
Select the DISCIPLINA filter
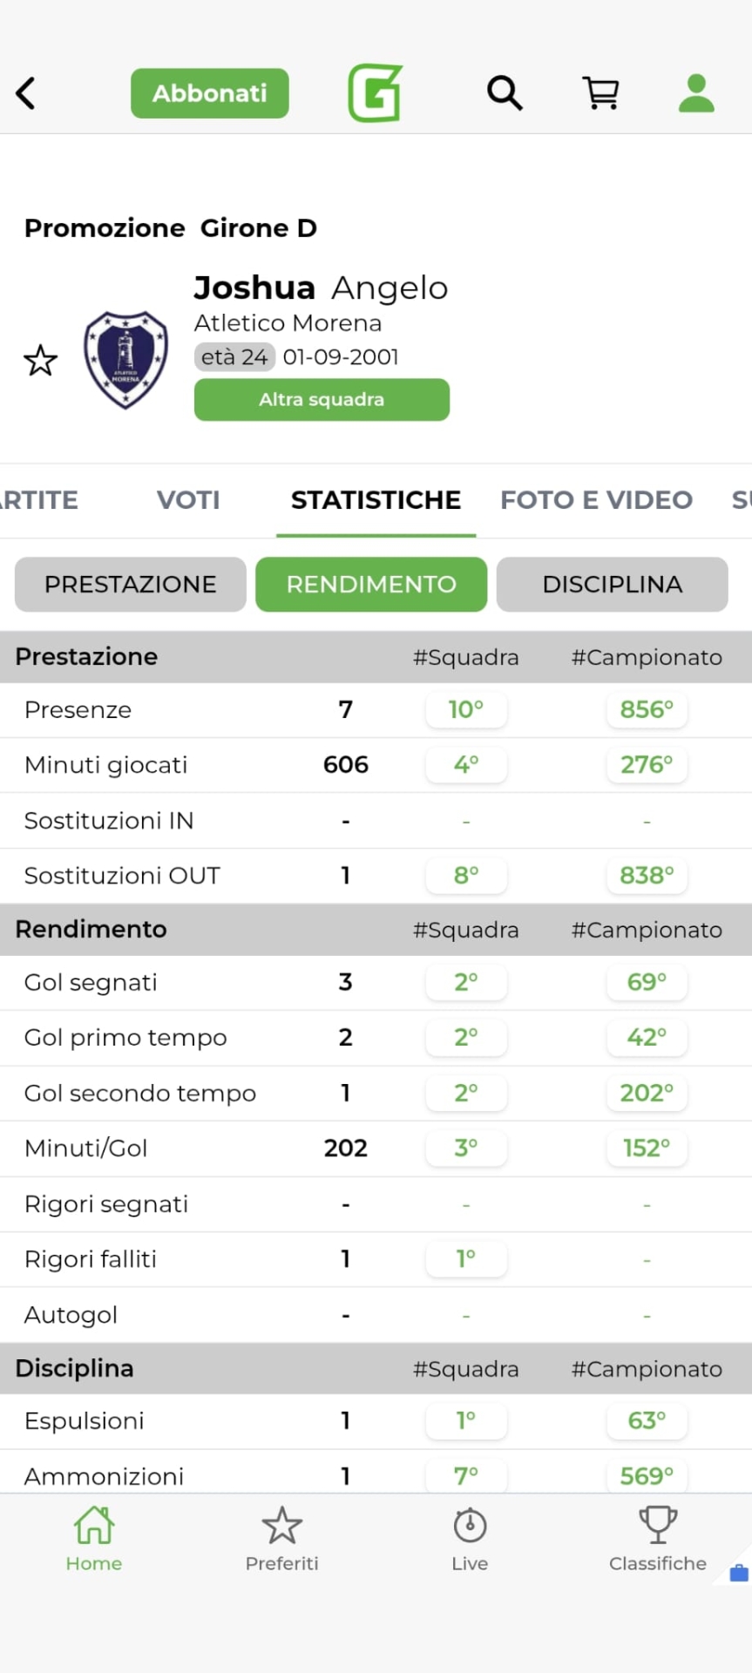(612, 584)
